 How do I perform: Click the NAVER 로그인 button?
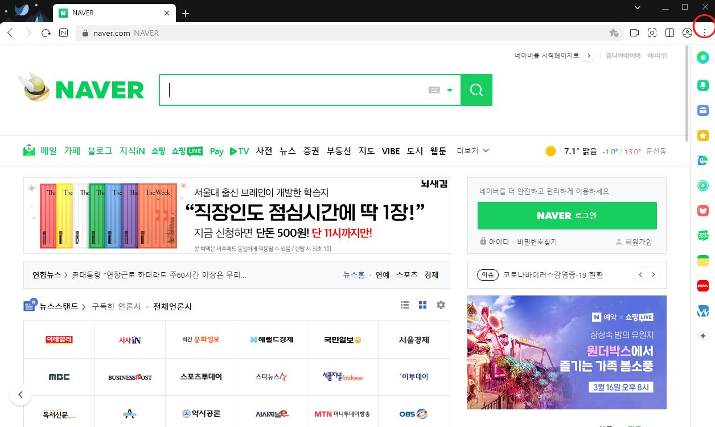pos(567,216)
